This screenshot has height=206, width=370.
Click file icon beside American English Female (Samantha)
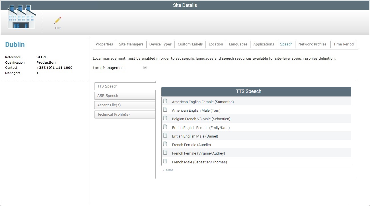tap(165, 101)
